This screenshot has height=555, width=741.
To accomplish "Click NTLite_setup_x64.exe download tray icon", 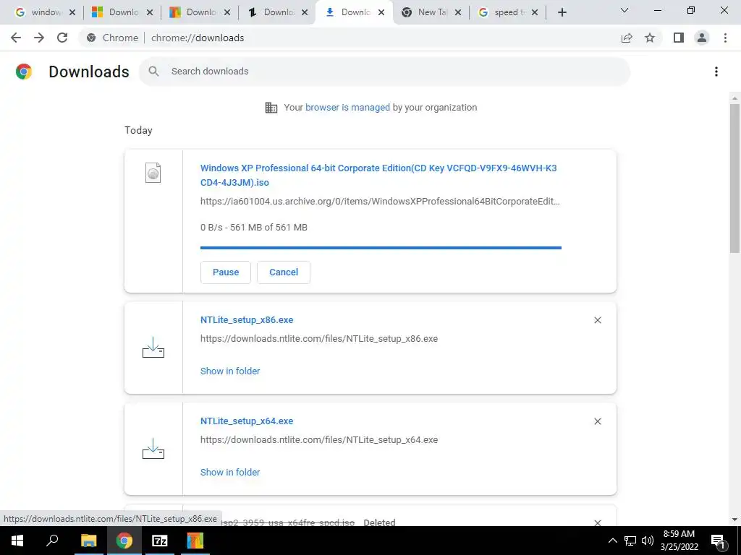I will [153, 448].
